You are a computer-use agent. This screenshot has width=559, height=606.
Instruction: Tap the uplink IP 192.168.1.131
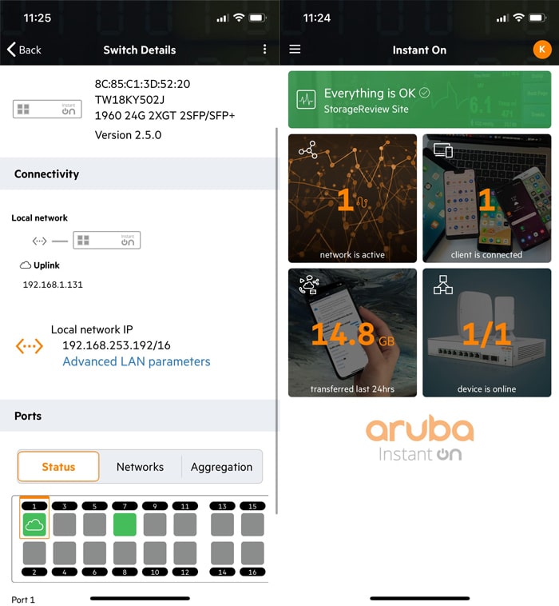[x=53, y=285]
